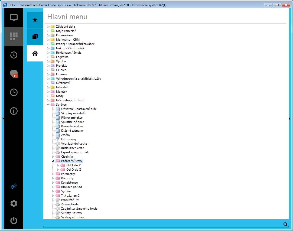The image size is (293, 231).
Task: Select Konzistence tree item
Action: click(x=70, y=183)
